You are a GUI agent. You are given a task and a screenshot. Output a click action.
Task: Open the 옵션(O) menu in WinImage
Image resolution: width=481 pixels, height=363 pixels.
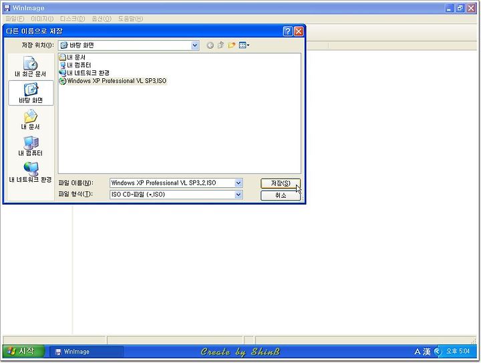click(x=102, y=19)
